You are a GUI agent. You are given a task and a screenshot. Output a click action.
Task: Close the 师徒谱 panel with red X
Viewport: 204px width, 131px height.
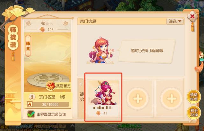coord(192,17)
